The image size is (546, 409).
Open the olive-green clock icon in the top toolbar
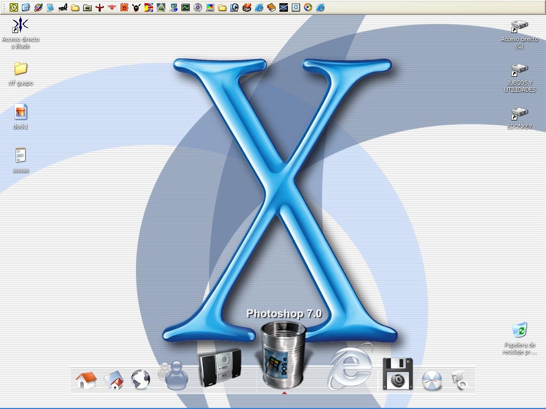click(x=13, y=7)
